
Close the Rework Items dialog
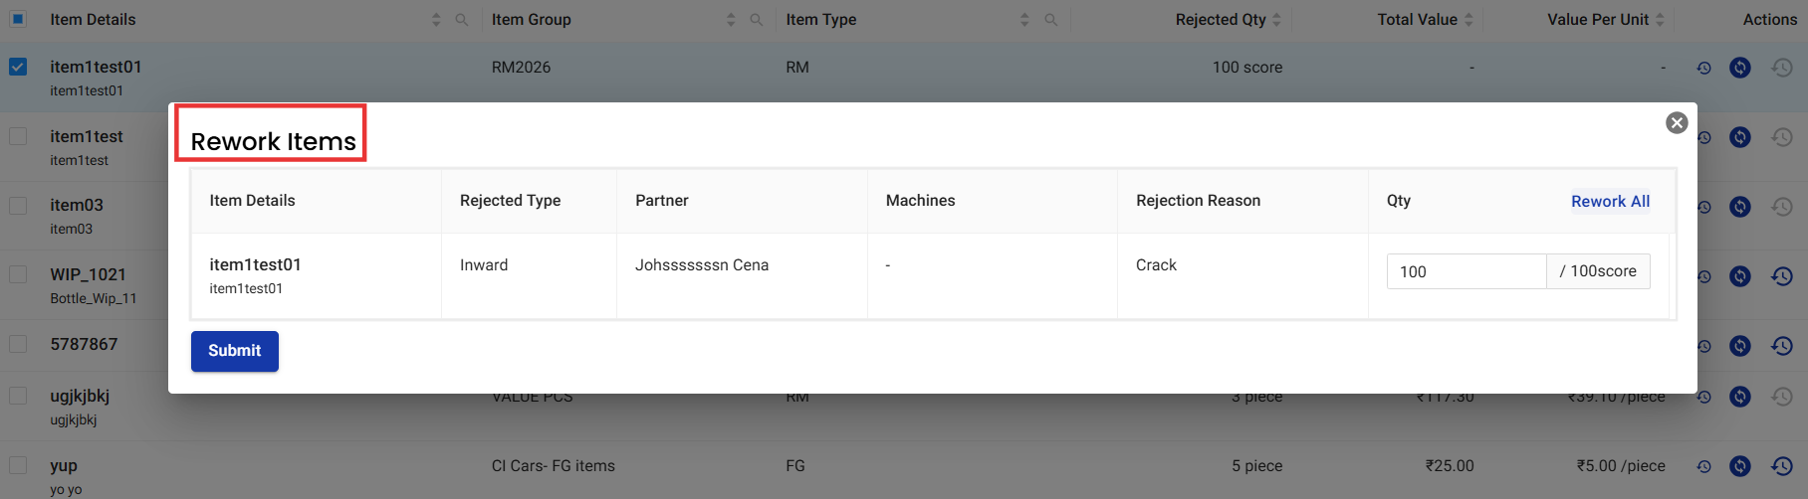click(x=1677, y=122)
